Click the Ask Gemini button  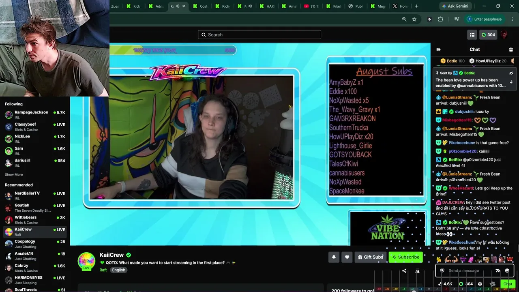(x=456, y=6)
